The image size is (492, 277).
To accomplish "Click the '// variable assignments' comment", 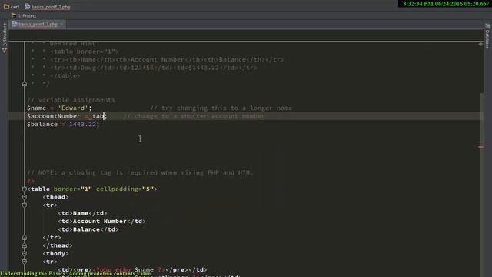I will 71,100.
